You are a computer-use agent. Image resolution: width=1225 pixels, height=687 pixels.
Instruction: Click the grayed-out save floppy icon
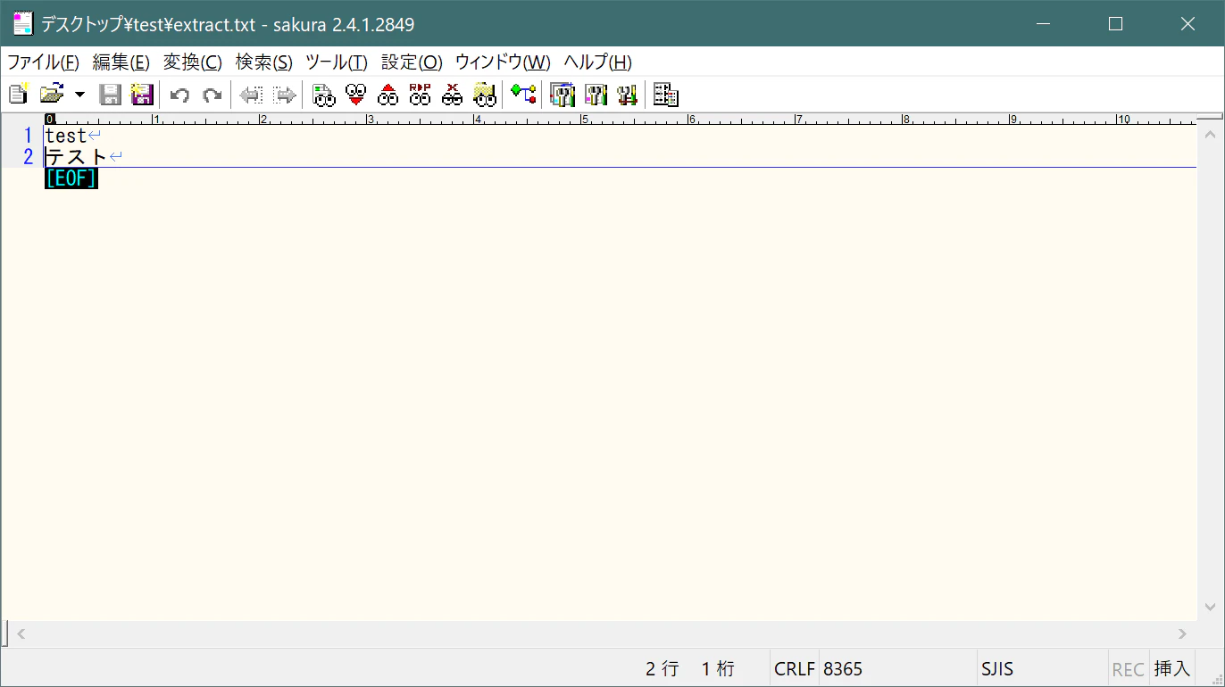pos(110,95)
